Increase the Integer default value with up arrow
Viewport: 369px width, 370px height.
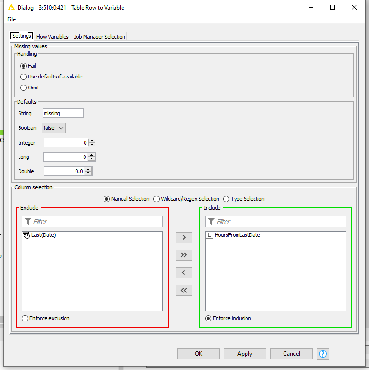(x=92, y=141)
